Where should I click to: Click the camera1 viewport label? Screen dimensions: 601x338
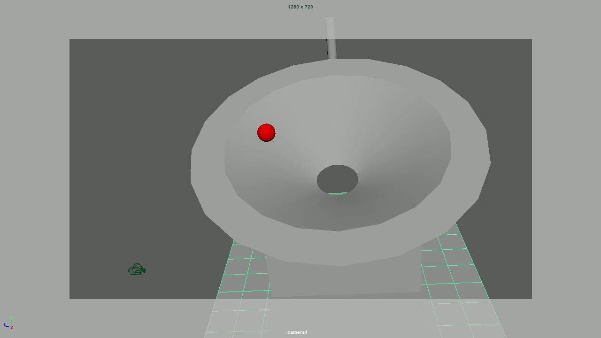tap(297, 332)
